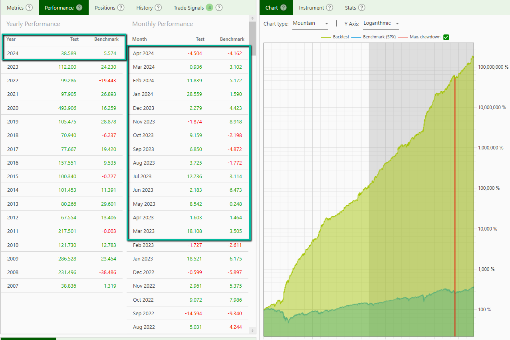
Task: Click the 1,000 % axis label
Action: [486, 269]
